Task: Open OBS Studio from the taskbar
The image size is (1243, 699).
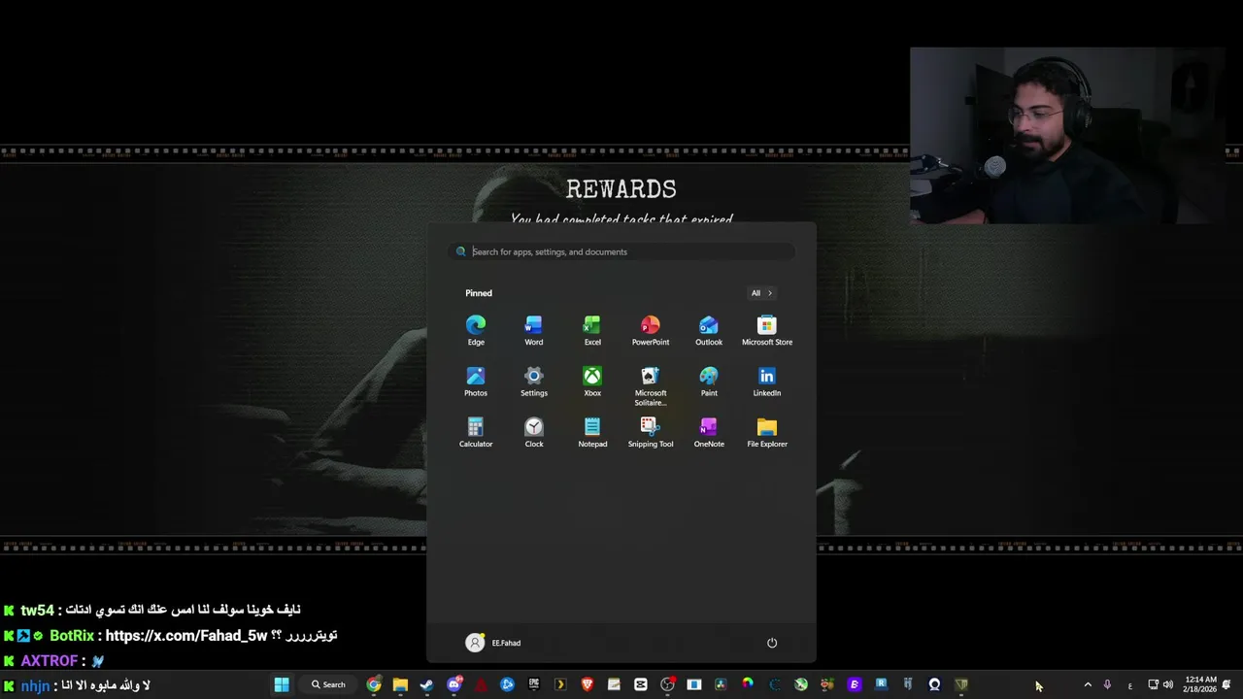Action: point(667,684)
